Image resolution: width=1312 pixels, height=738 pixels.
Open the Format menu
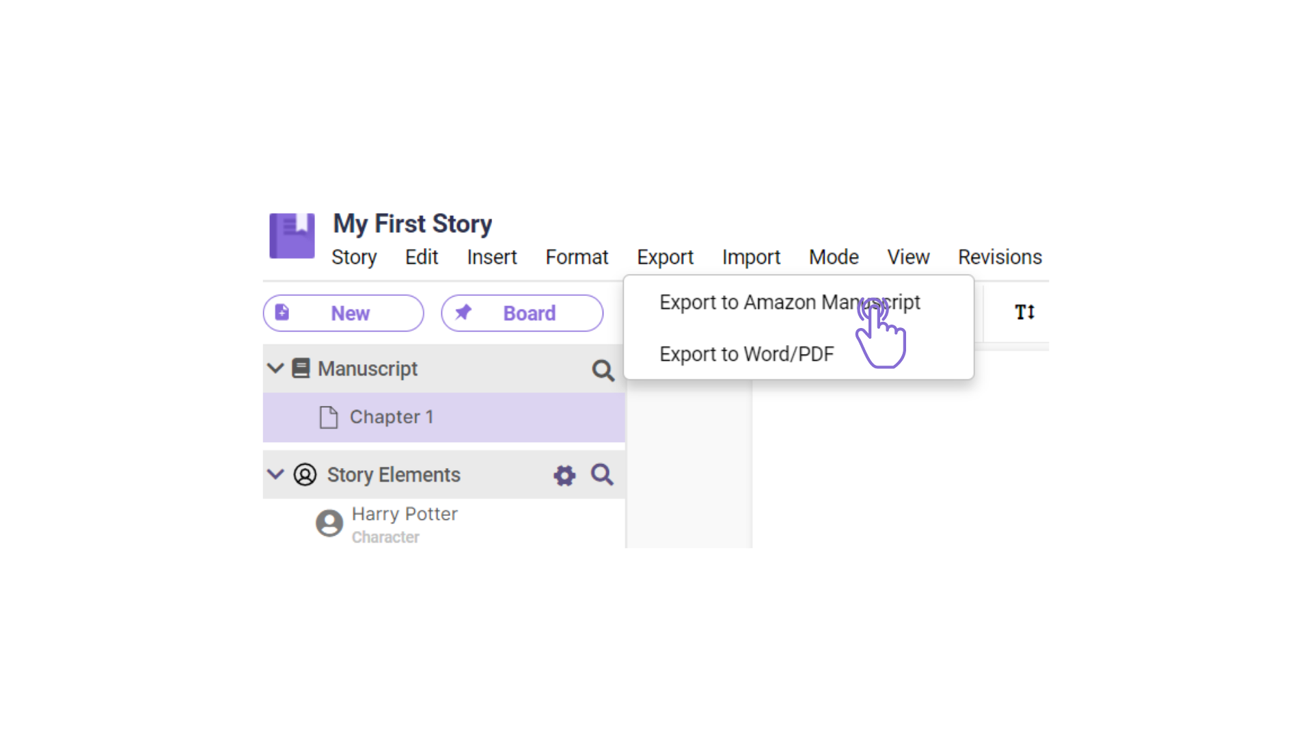click(577, 257)
